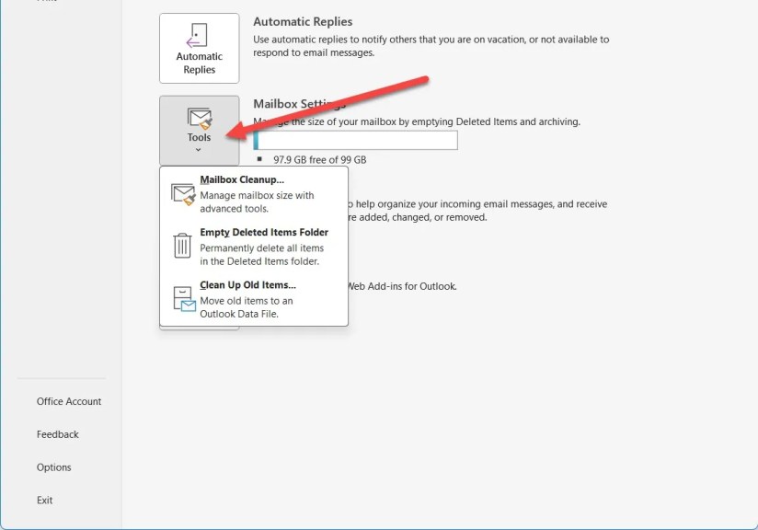Open Options in the left sidebar

[x=53, y=467]
